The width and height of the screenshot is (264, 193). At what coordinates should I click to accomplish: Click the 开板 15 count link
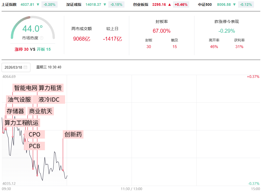coord(44,49)
